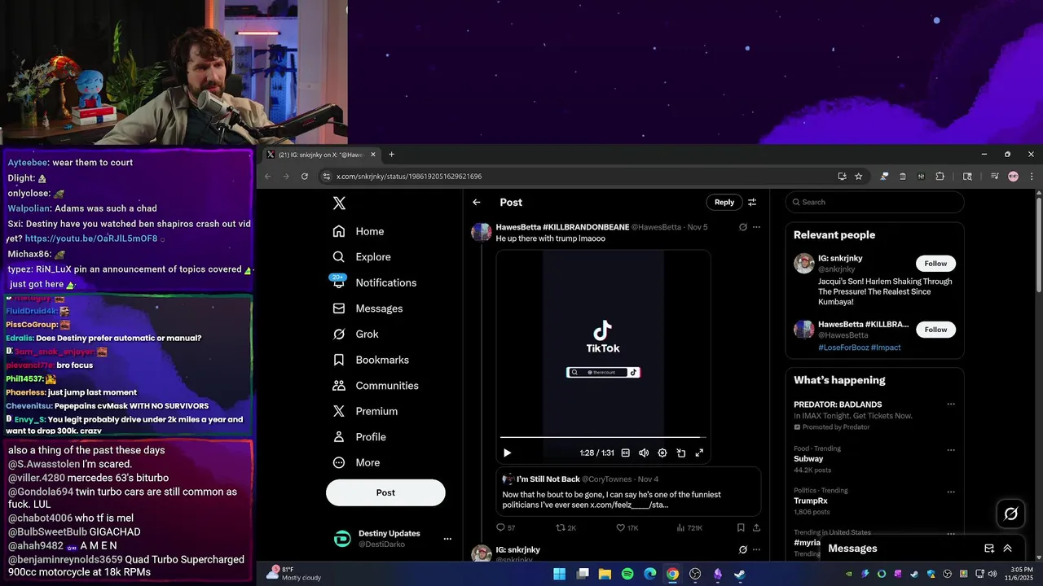1043x586 pixels.
Task: Open Notifications in X sidebar
Action: pyautogui.click(x=374, y=282)
